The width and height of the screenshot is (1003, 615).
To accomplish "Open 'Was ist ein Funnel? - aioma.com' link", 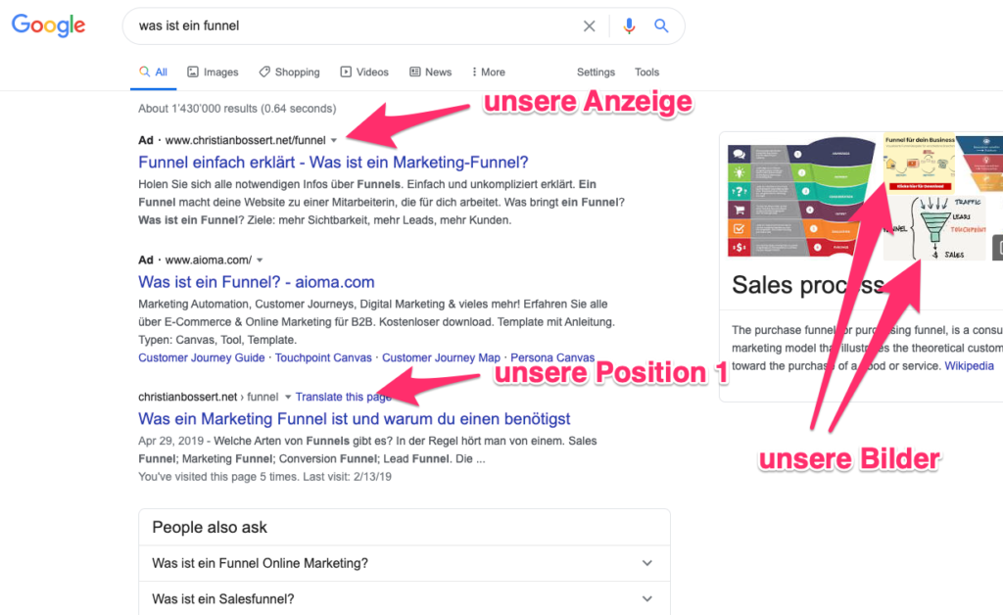I will click(257, 282).
